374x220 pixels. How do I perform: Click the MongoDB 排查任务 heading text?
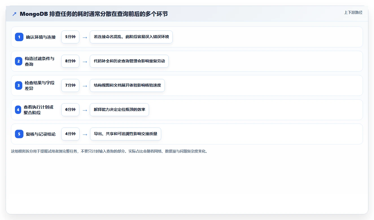click(94, 14)
